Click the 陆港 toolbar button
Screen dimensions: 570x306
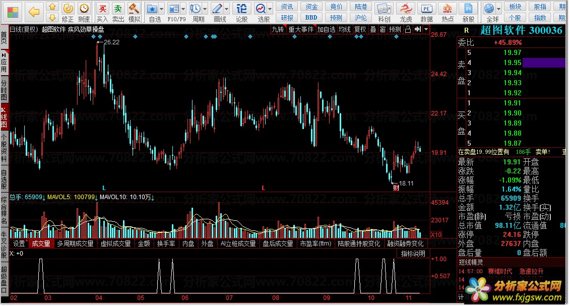pyautogui.click(x=361, y=7)
